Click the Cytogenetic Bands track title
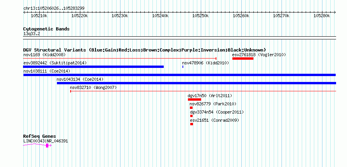Viewport: 347px width, 167px height. (46, 29)
